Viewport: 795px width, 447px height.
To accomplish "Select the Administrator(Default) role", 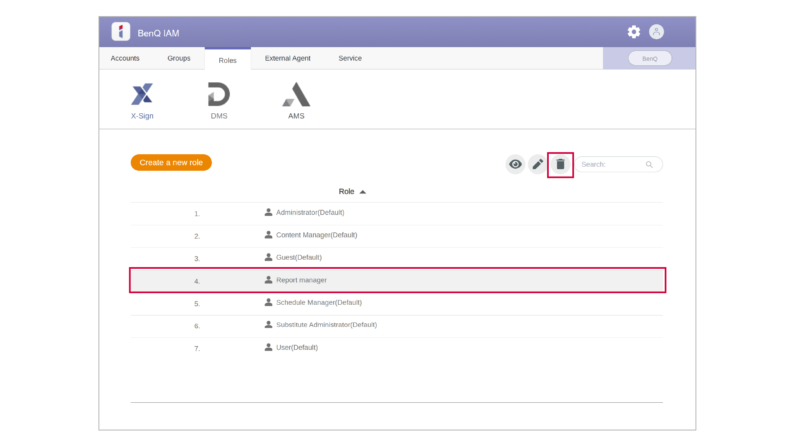I will click(310, 212).
